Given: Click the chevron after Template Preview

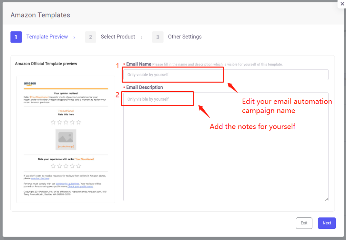Looking at the screenshot, I should click(74, 37).
